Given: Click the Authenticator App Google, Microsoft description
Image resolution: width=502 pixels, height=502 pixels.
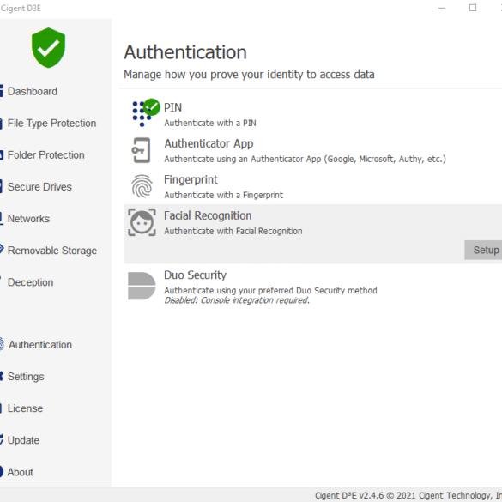Looking at the screenshot, I should point(305,159).
